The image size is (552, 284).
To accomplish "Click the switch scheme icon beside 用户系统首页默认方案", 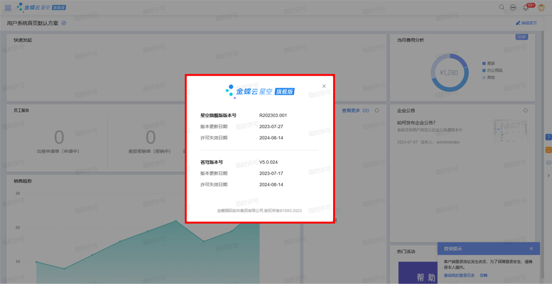I will (x=64, y=23).
